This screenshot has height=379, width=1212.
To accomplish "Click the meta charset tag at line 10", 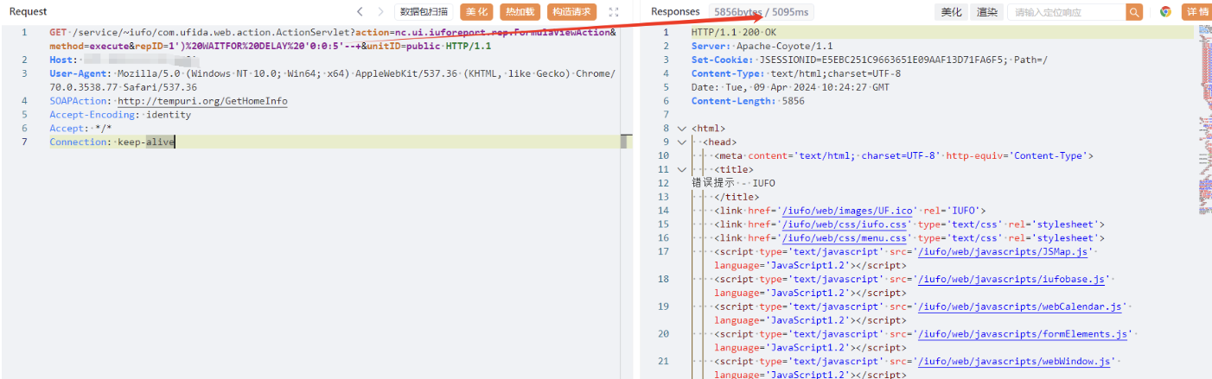I will click(x=903, y=156).
